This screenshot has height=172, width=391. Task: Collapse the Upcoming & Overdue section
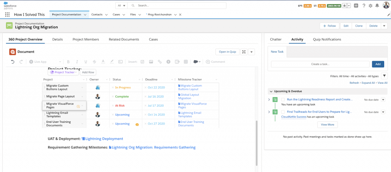[x=271, y=91]
